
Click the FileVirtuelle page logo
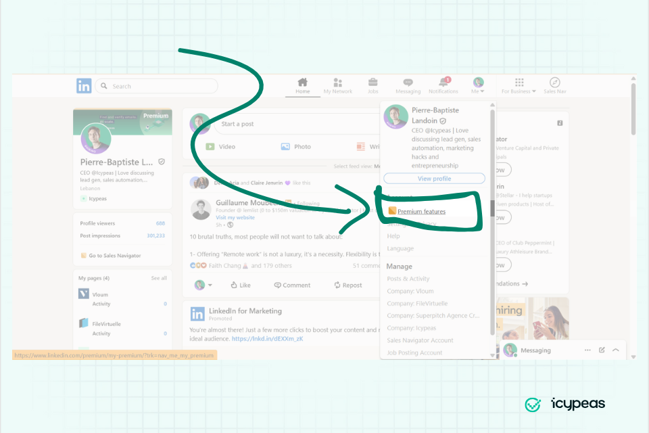point(84,323)
